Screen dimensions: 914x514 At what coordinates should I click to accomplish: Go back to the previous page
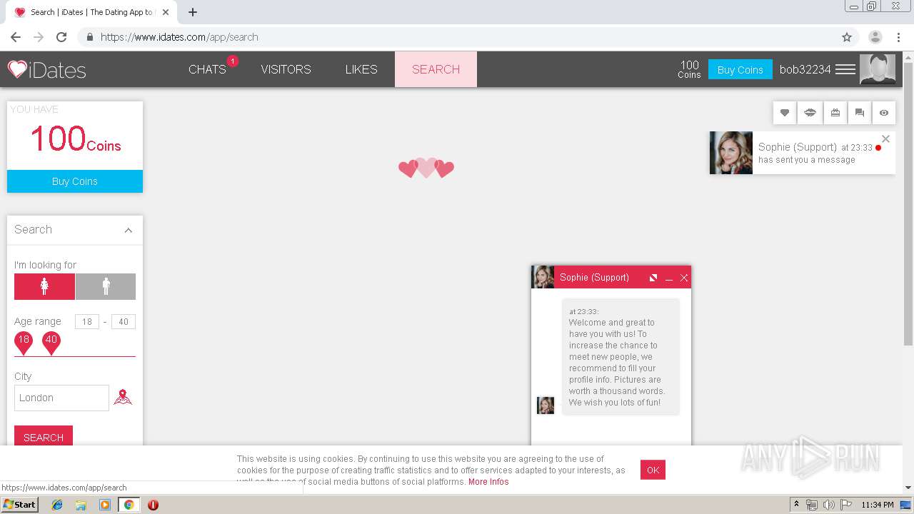(16, 37)
